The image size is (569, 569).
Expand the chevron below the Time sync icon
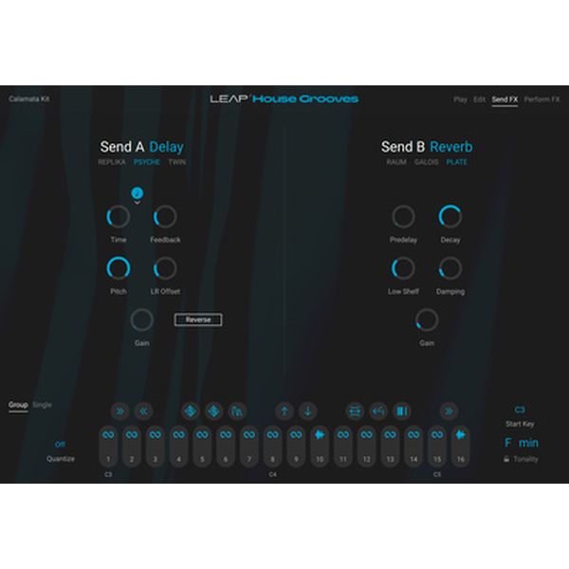(138, 203)
